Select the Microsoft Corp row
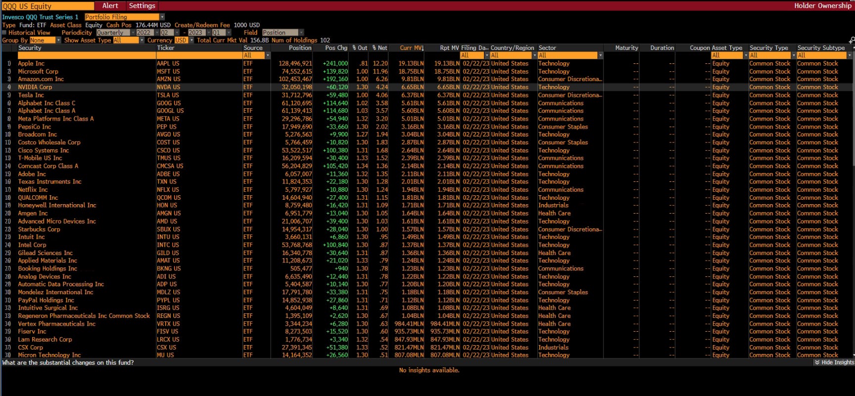This screenshot has width=855, height=396. [427, 71]
